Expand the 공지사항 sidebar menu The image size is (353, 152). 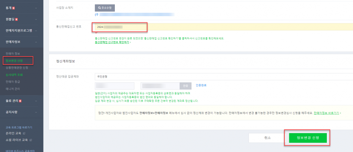pyautogui.click(x=22, y=112)
